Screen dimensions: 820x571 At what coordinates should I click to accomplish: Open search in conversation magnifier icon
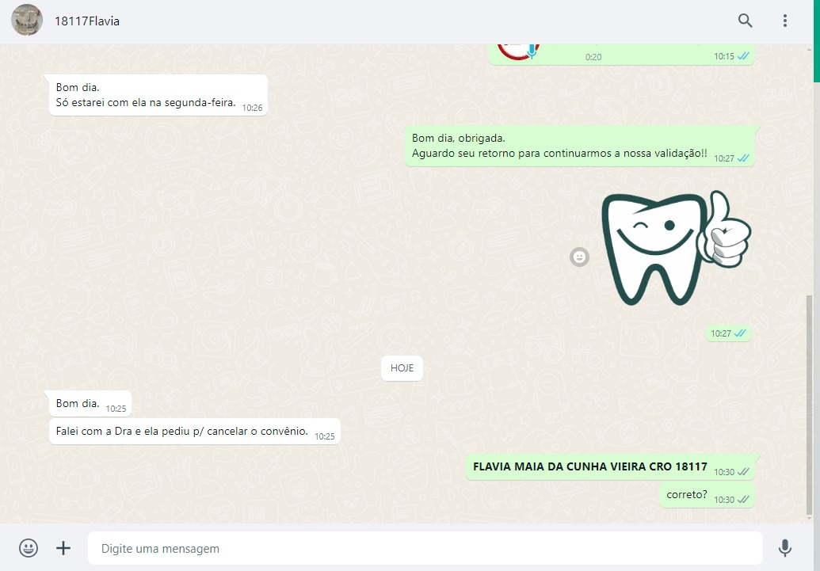click(x=745, y=21)
